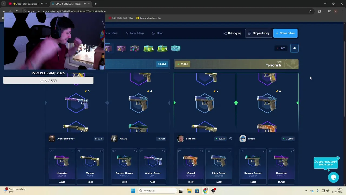Open the Moje bitwy tab

tap(135, 33)
